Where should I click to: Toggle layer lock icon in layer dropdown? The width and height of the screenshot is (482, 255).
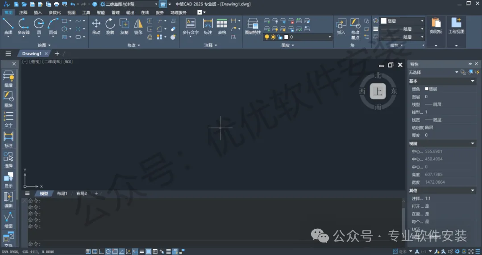point(280,37)
